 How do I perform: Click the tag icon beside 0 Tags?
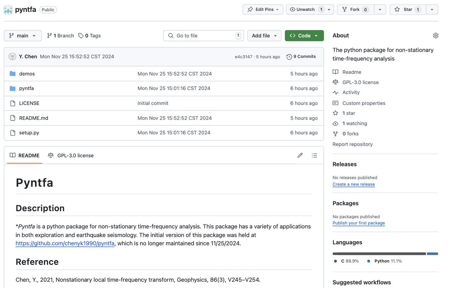point(81,35)
